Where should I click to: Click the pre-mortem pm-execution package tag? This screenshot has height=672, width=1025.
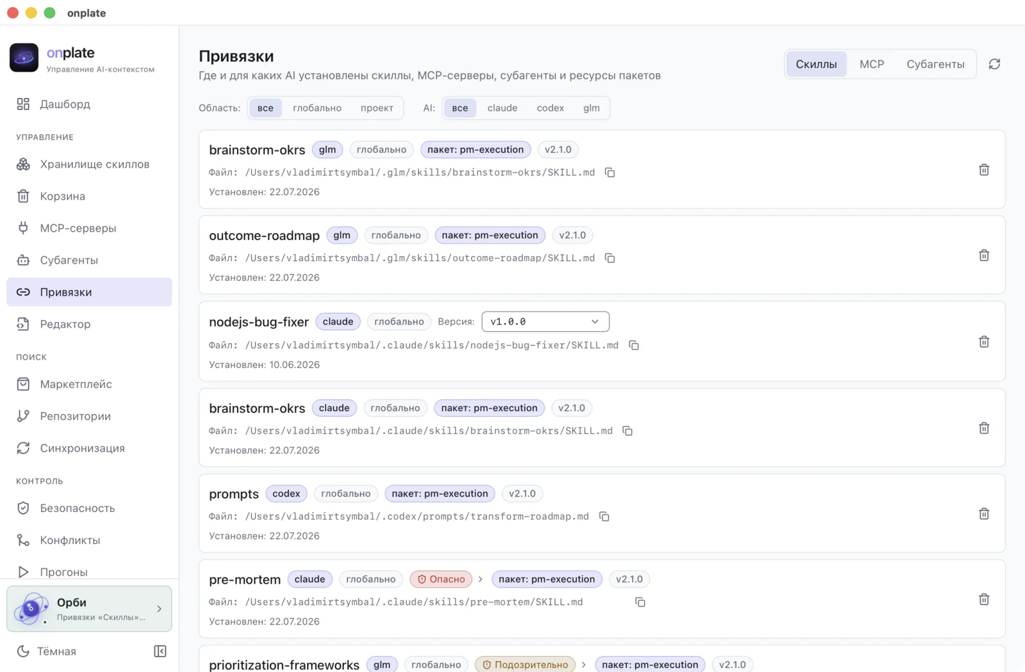pos(547,579)
